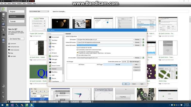Click AVD Name column header

[81, 64]
